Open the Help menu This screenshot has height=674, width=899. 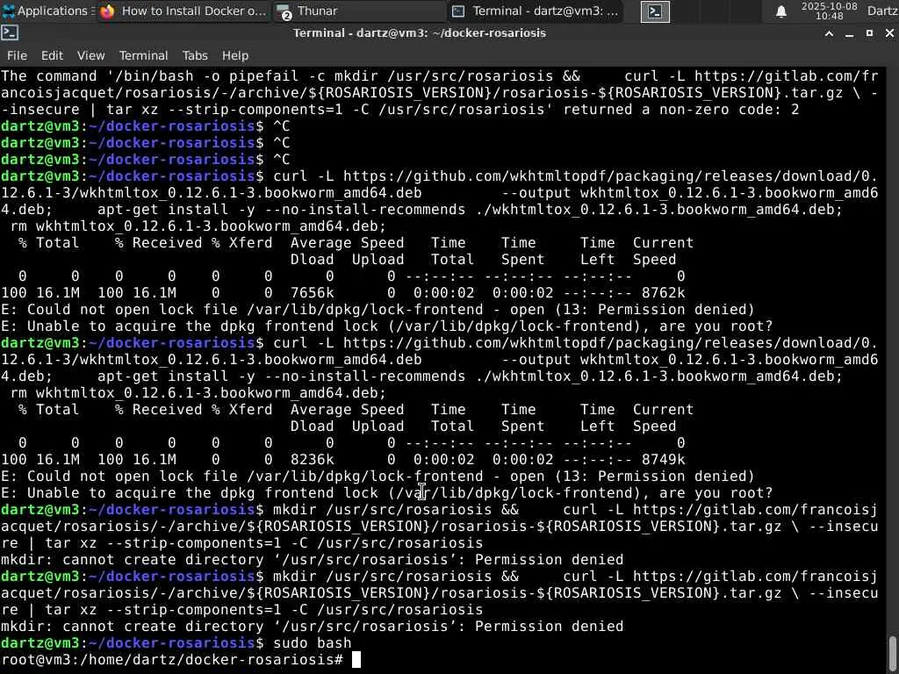click(235, 55)
